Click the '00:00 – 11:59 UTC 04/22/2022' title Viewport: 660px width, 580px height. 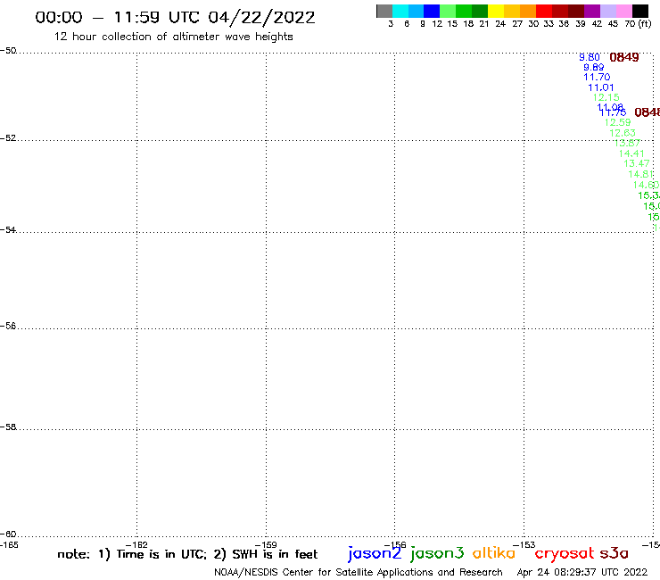[x=175, y=17]
